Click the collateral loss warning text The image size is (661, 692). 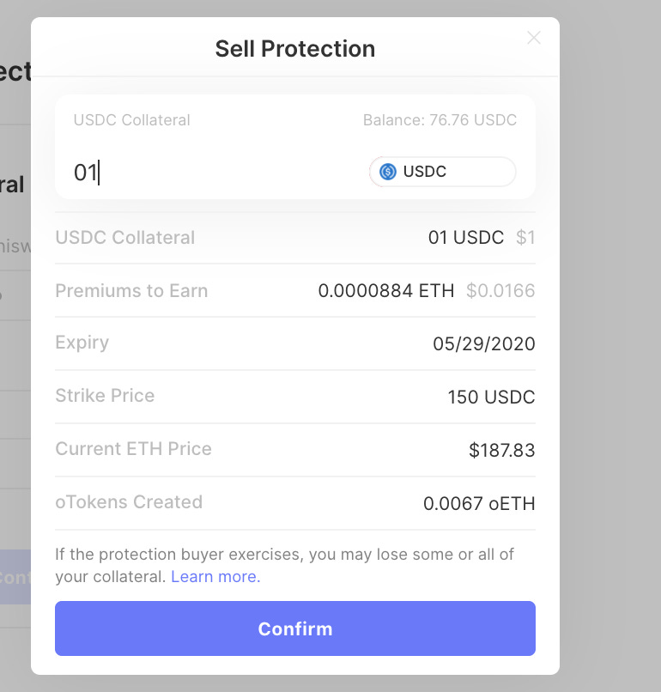click(x=283, y=555)
